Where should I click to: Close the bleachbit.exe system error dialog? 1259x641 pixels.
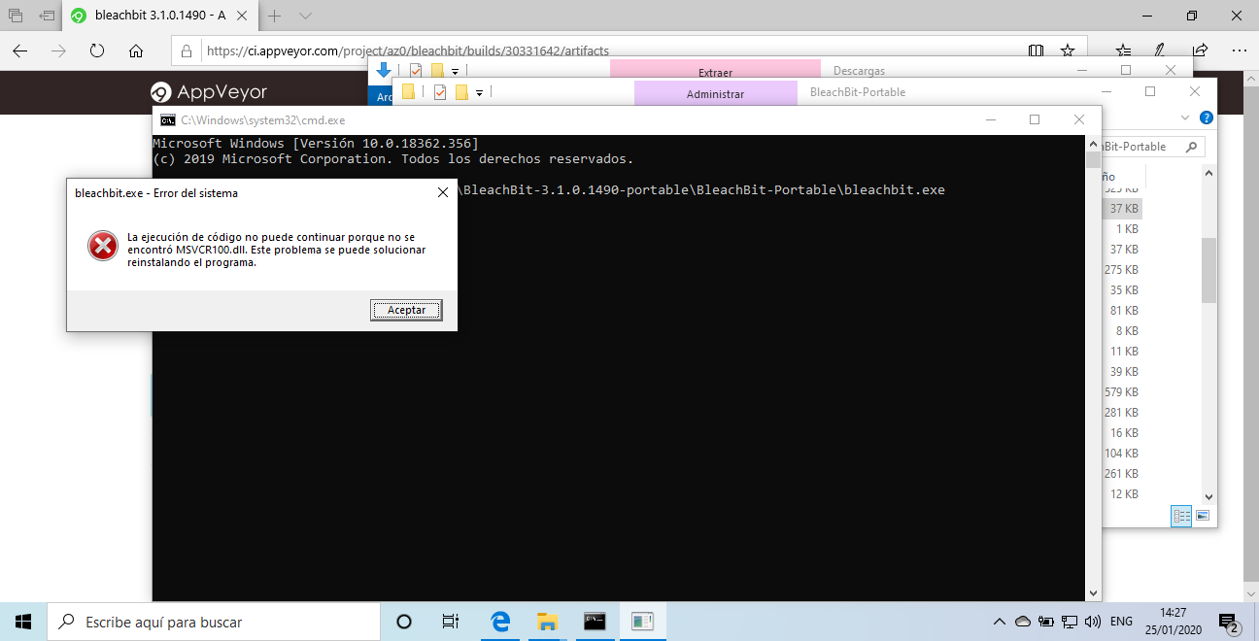pos(442,193)
